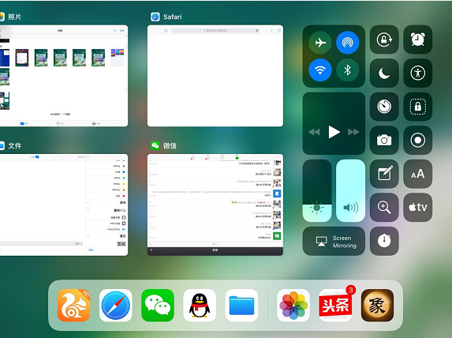Skip to next track
This screenshot has height=338, width=452.
[353, 132]
